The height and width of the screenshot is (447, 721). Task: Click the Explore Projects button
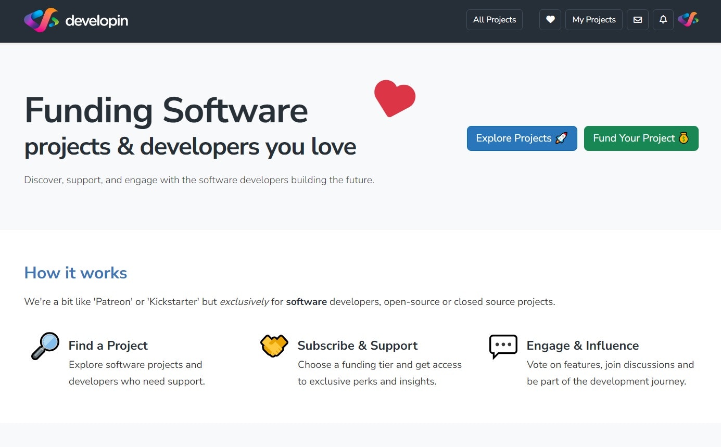coord(522,138)
